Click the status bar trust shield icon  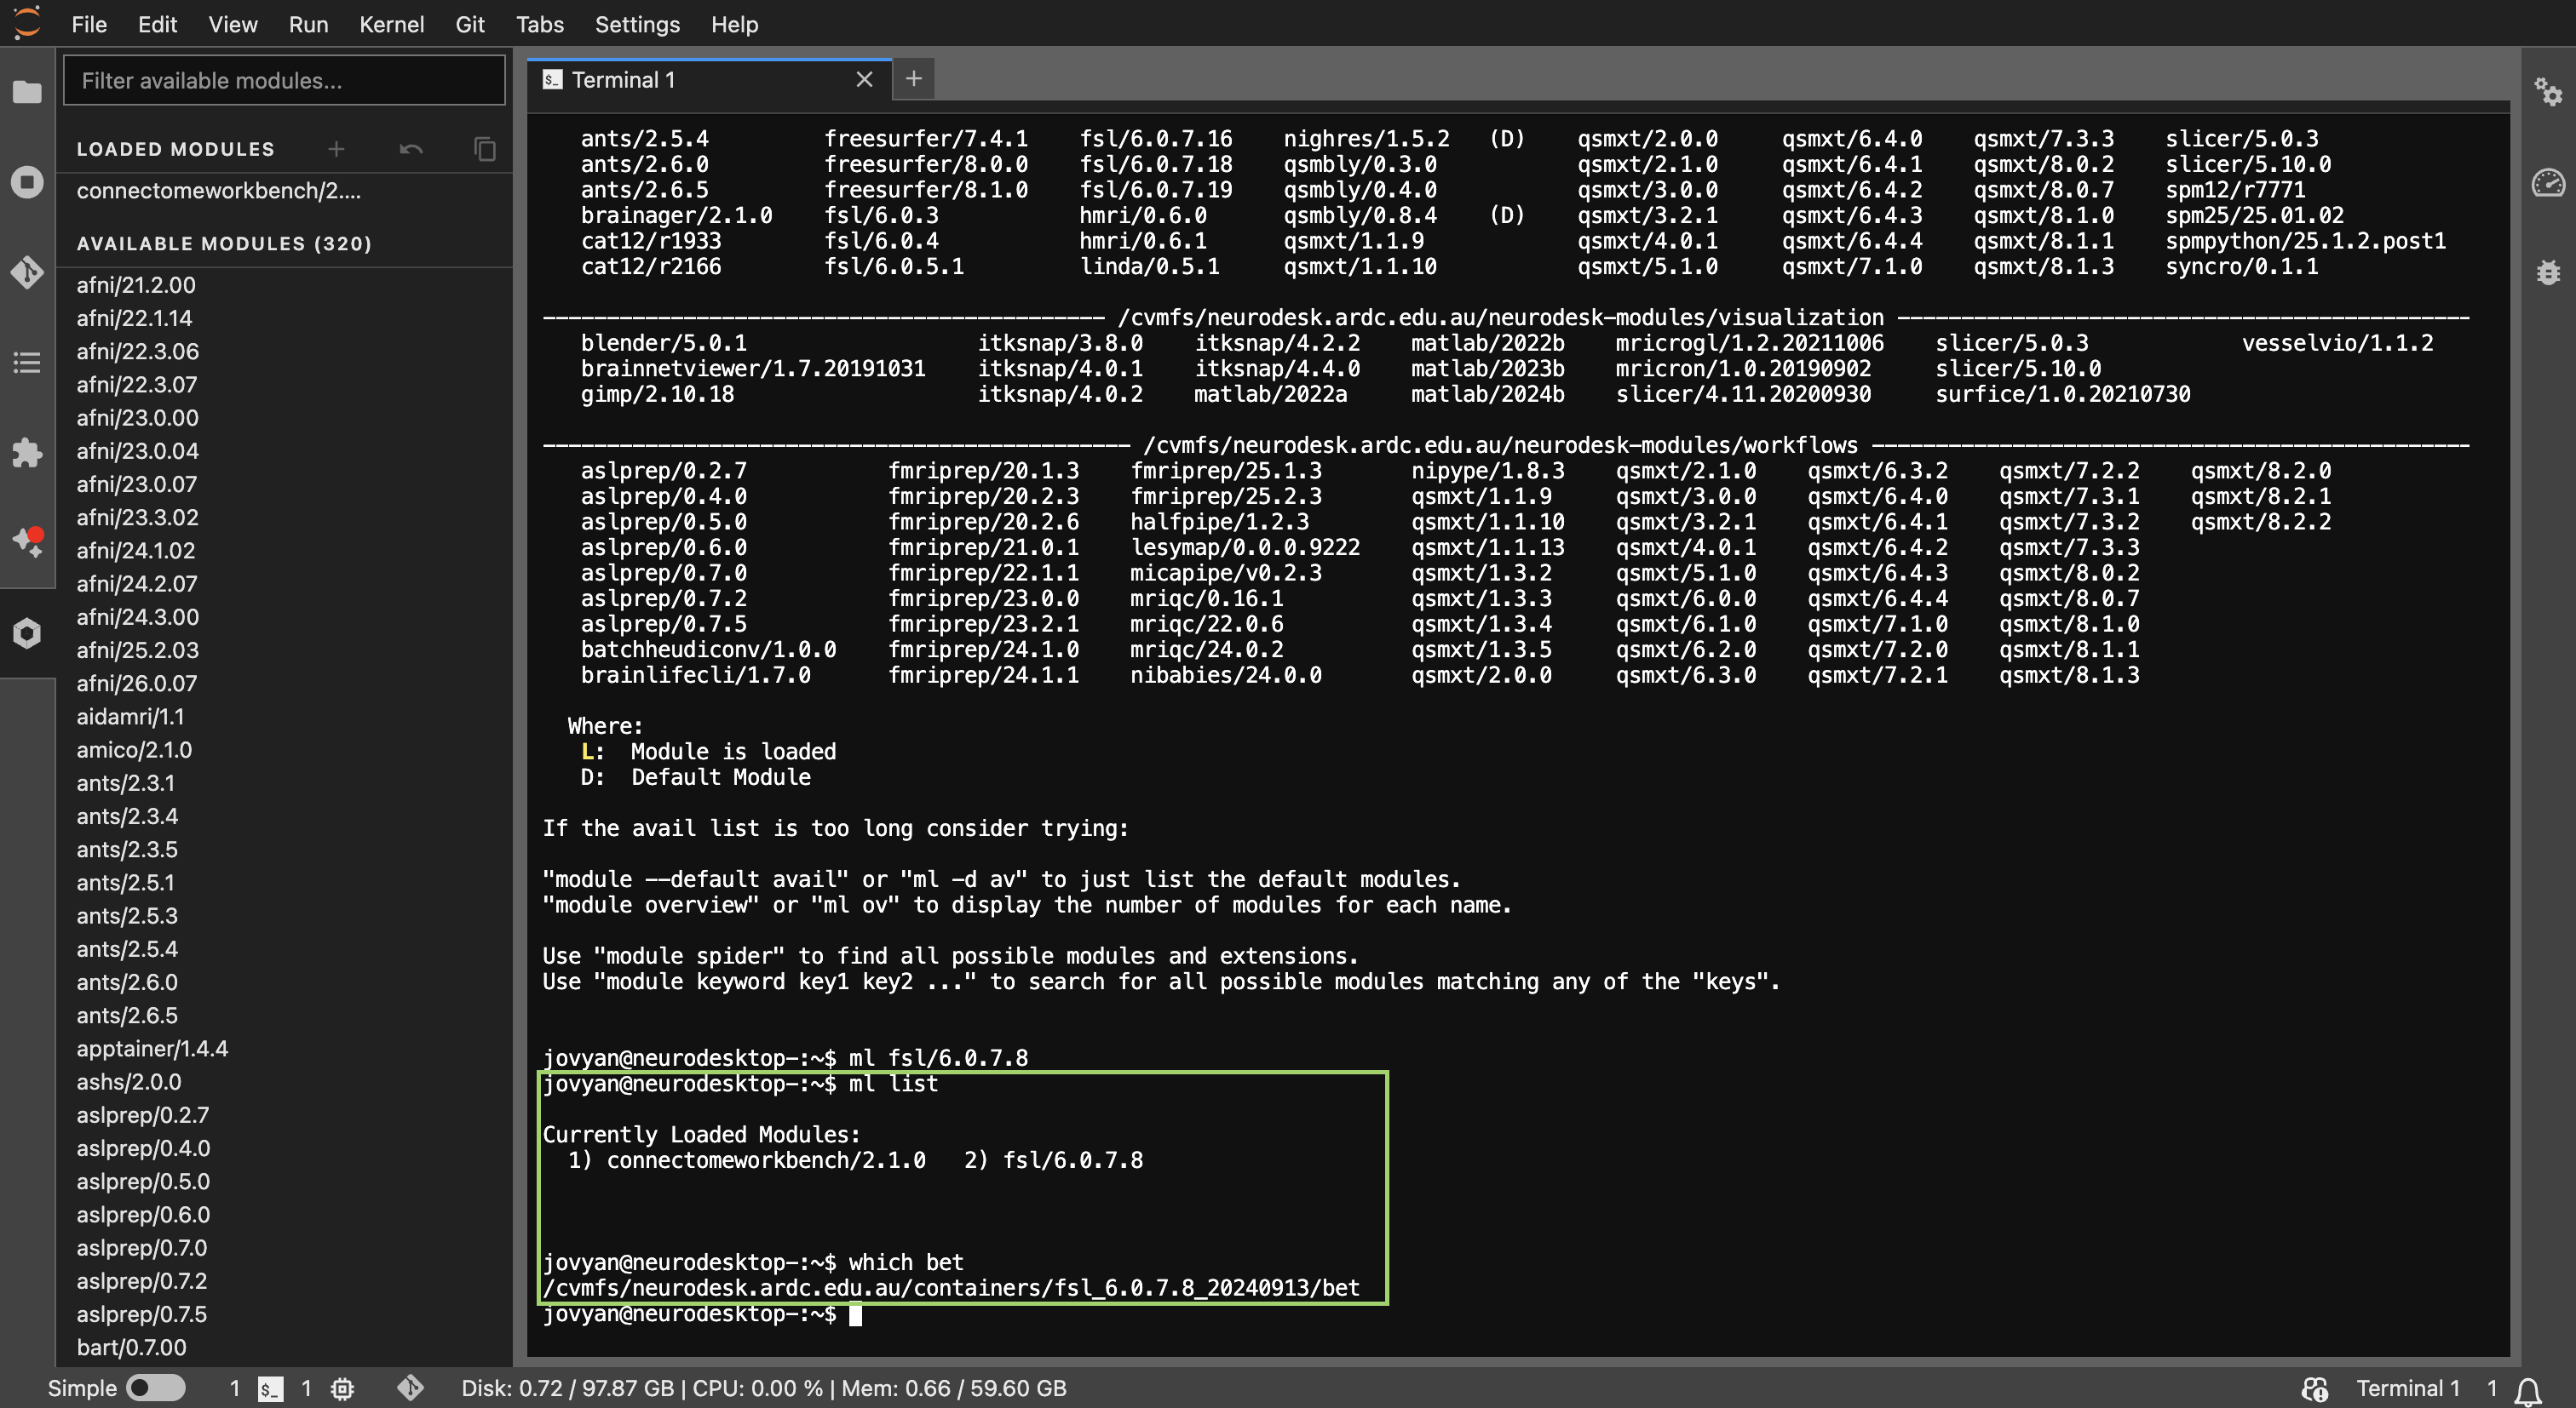coord(2314,1388)
